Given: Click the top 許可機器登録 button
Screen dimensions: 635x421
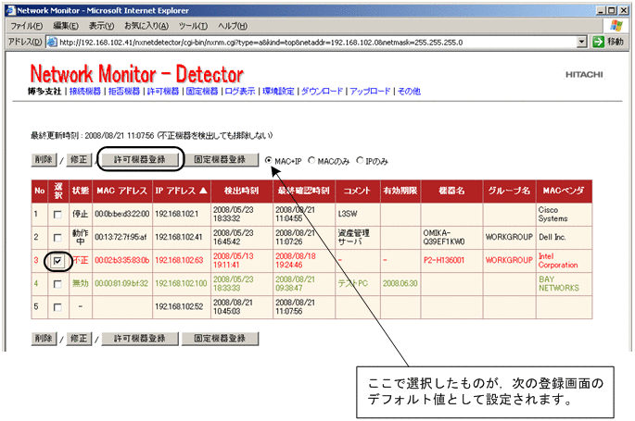Looking at the screenshot, I should [140, 159].
